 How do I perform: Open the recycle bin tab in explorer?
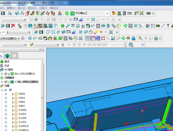pyautogui.click(x=14, y=56)
